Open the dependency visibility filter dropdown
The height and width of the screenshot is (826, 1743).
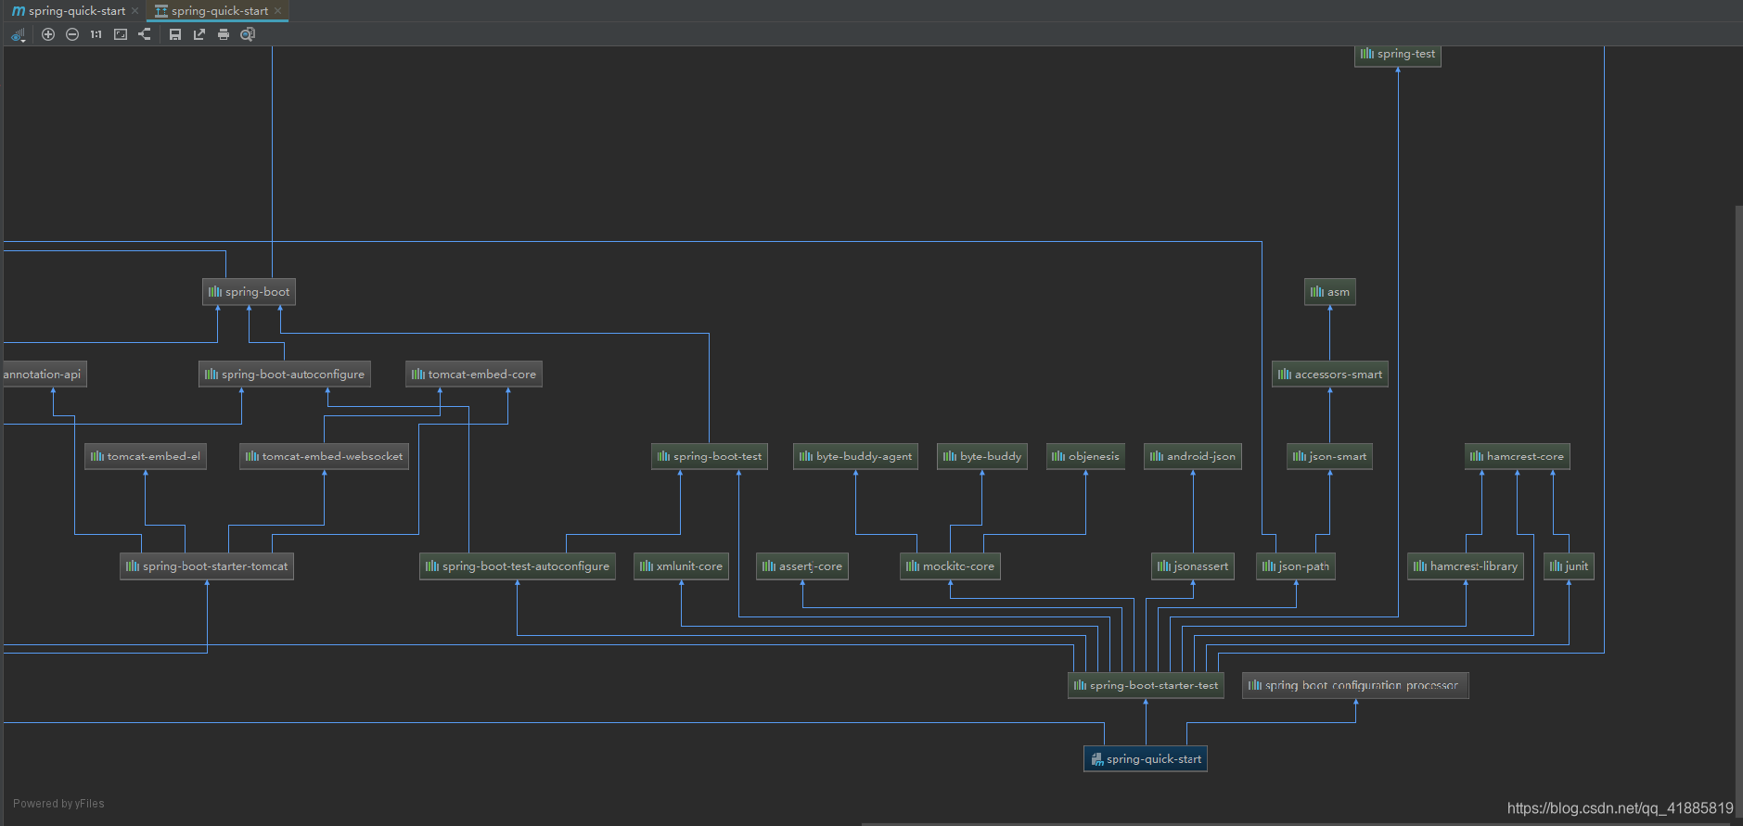[x=18, y=34]
